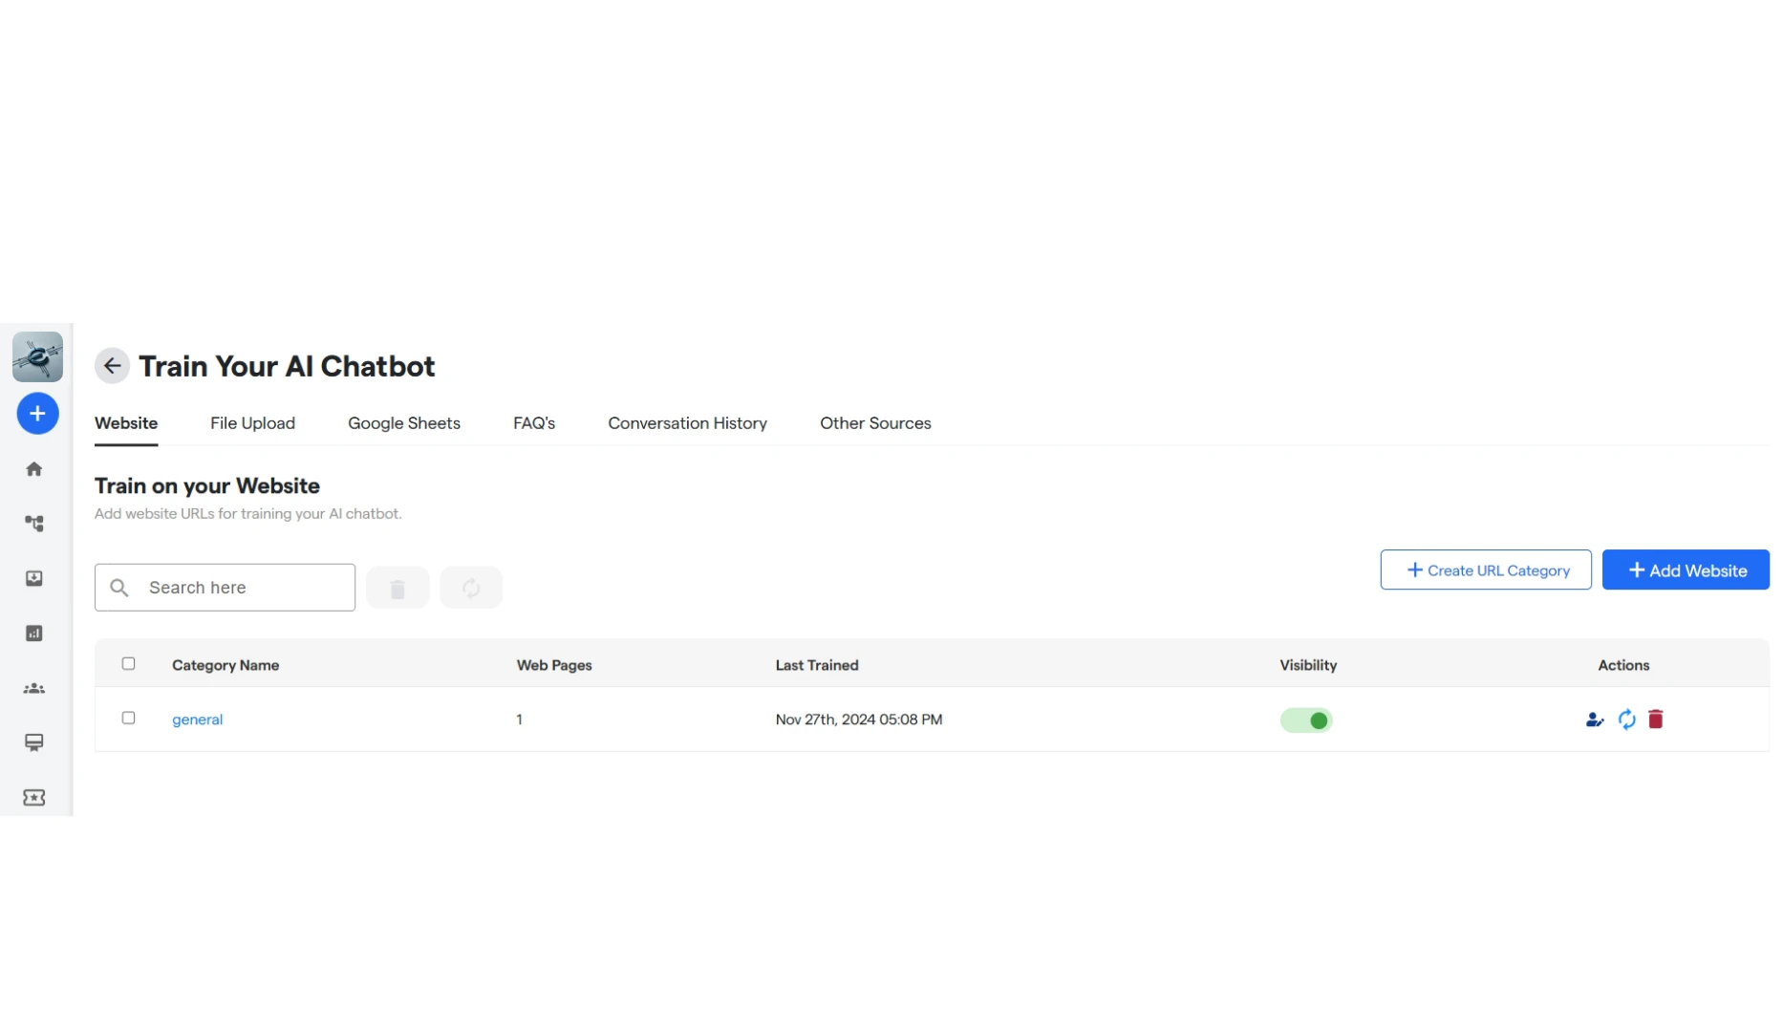Click the Add website URLs description text
1783x1032 pixels.
coord(248,514)
